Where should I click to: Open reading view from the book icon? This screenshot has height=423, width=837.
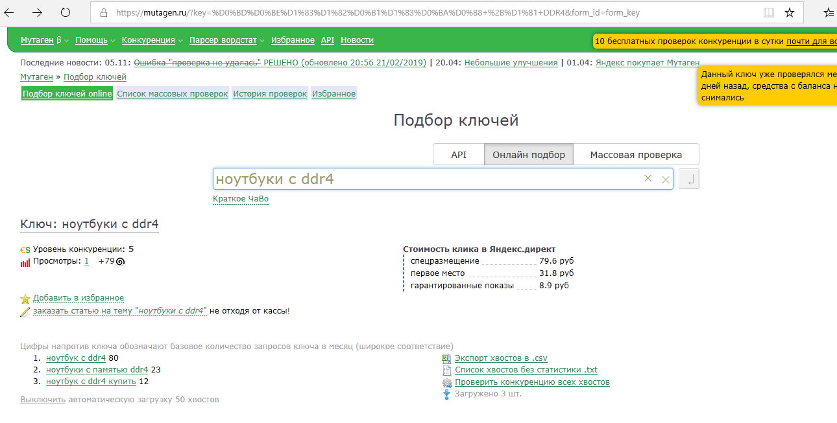click(769, 12)
